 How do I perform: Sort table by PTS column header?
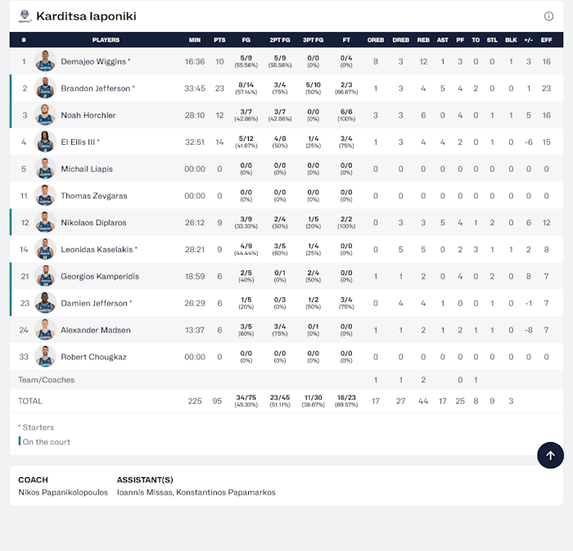pyautogui.click(x=219, y=39)
